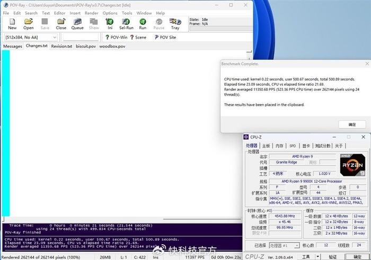
Task: Select the Changes.txt tab
Action: [37, 46]
